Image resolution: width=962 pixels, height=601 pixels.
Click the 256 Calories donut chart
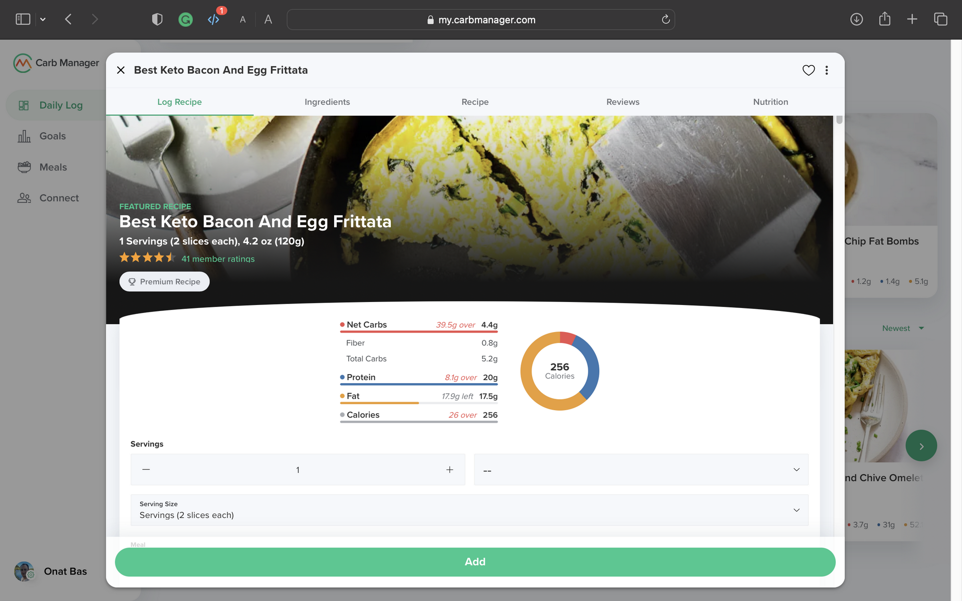[x=560, y=371]
